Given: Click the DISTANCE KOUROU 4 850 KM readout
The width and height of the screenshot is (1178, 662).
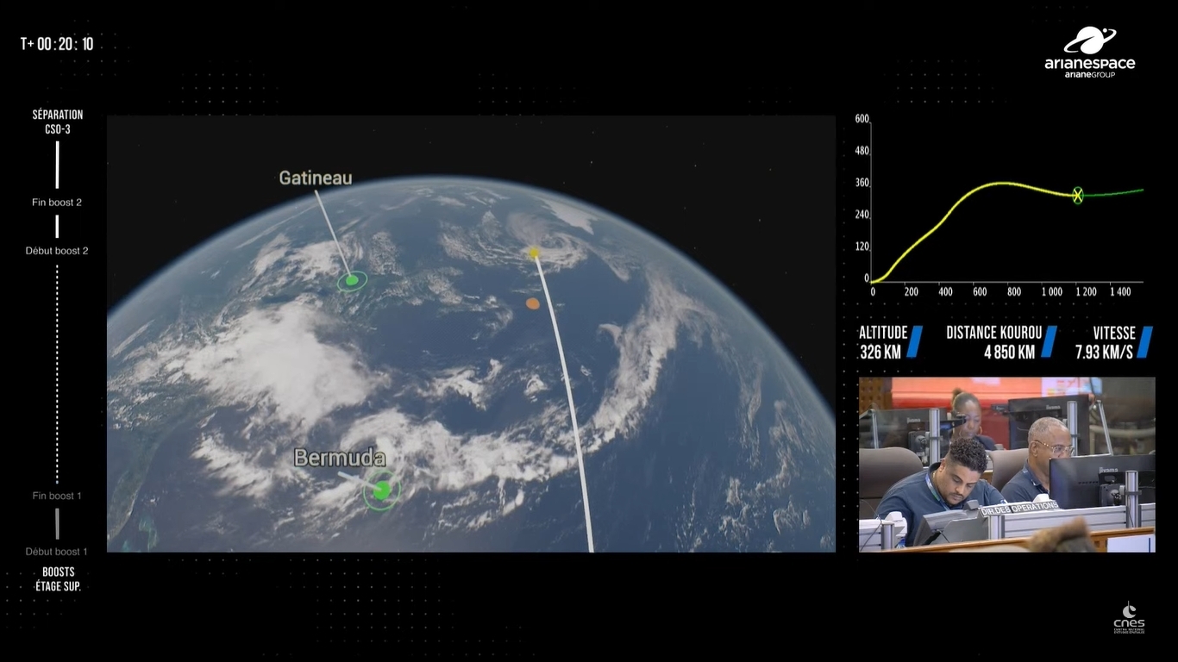Looking at the screenshot, I should (1001, 342).
